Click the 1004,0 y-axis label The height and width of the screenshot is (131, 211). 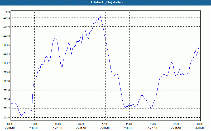pyautogui.click(x=6, y=27)
